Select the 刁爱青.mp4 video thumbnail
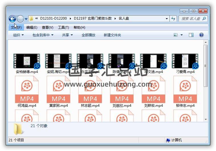The height and width of the screenshot is (151, 216). click(185, 61)
